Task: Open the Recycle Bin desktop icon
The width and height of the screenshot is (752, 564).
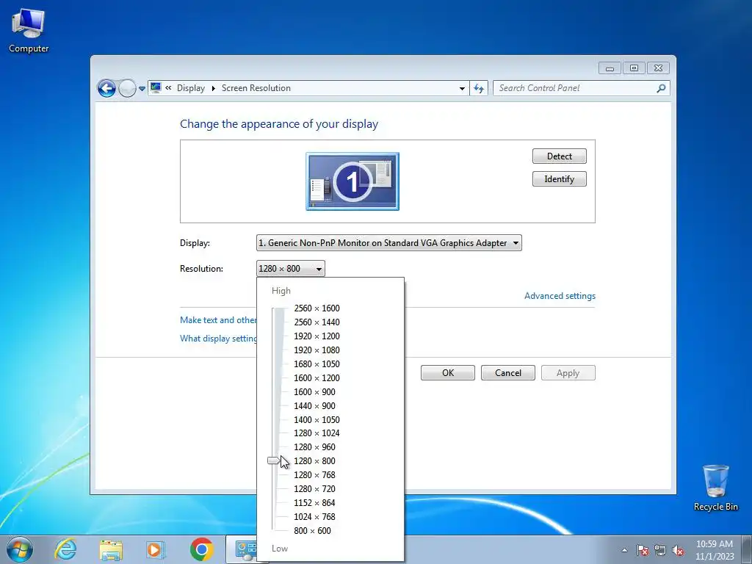Action: click(x=715, y=488)
